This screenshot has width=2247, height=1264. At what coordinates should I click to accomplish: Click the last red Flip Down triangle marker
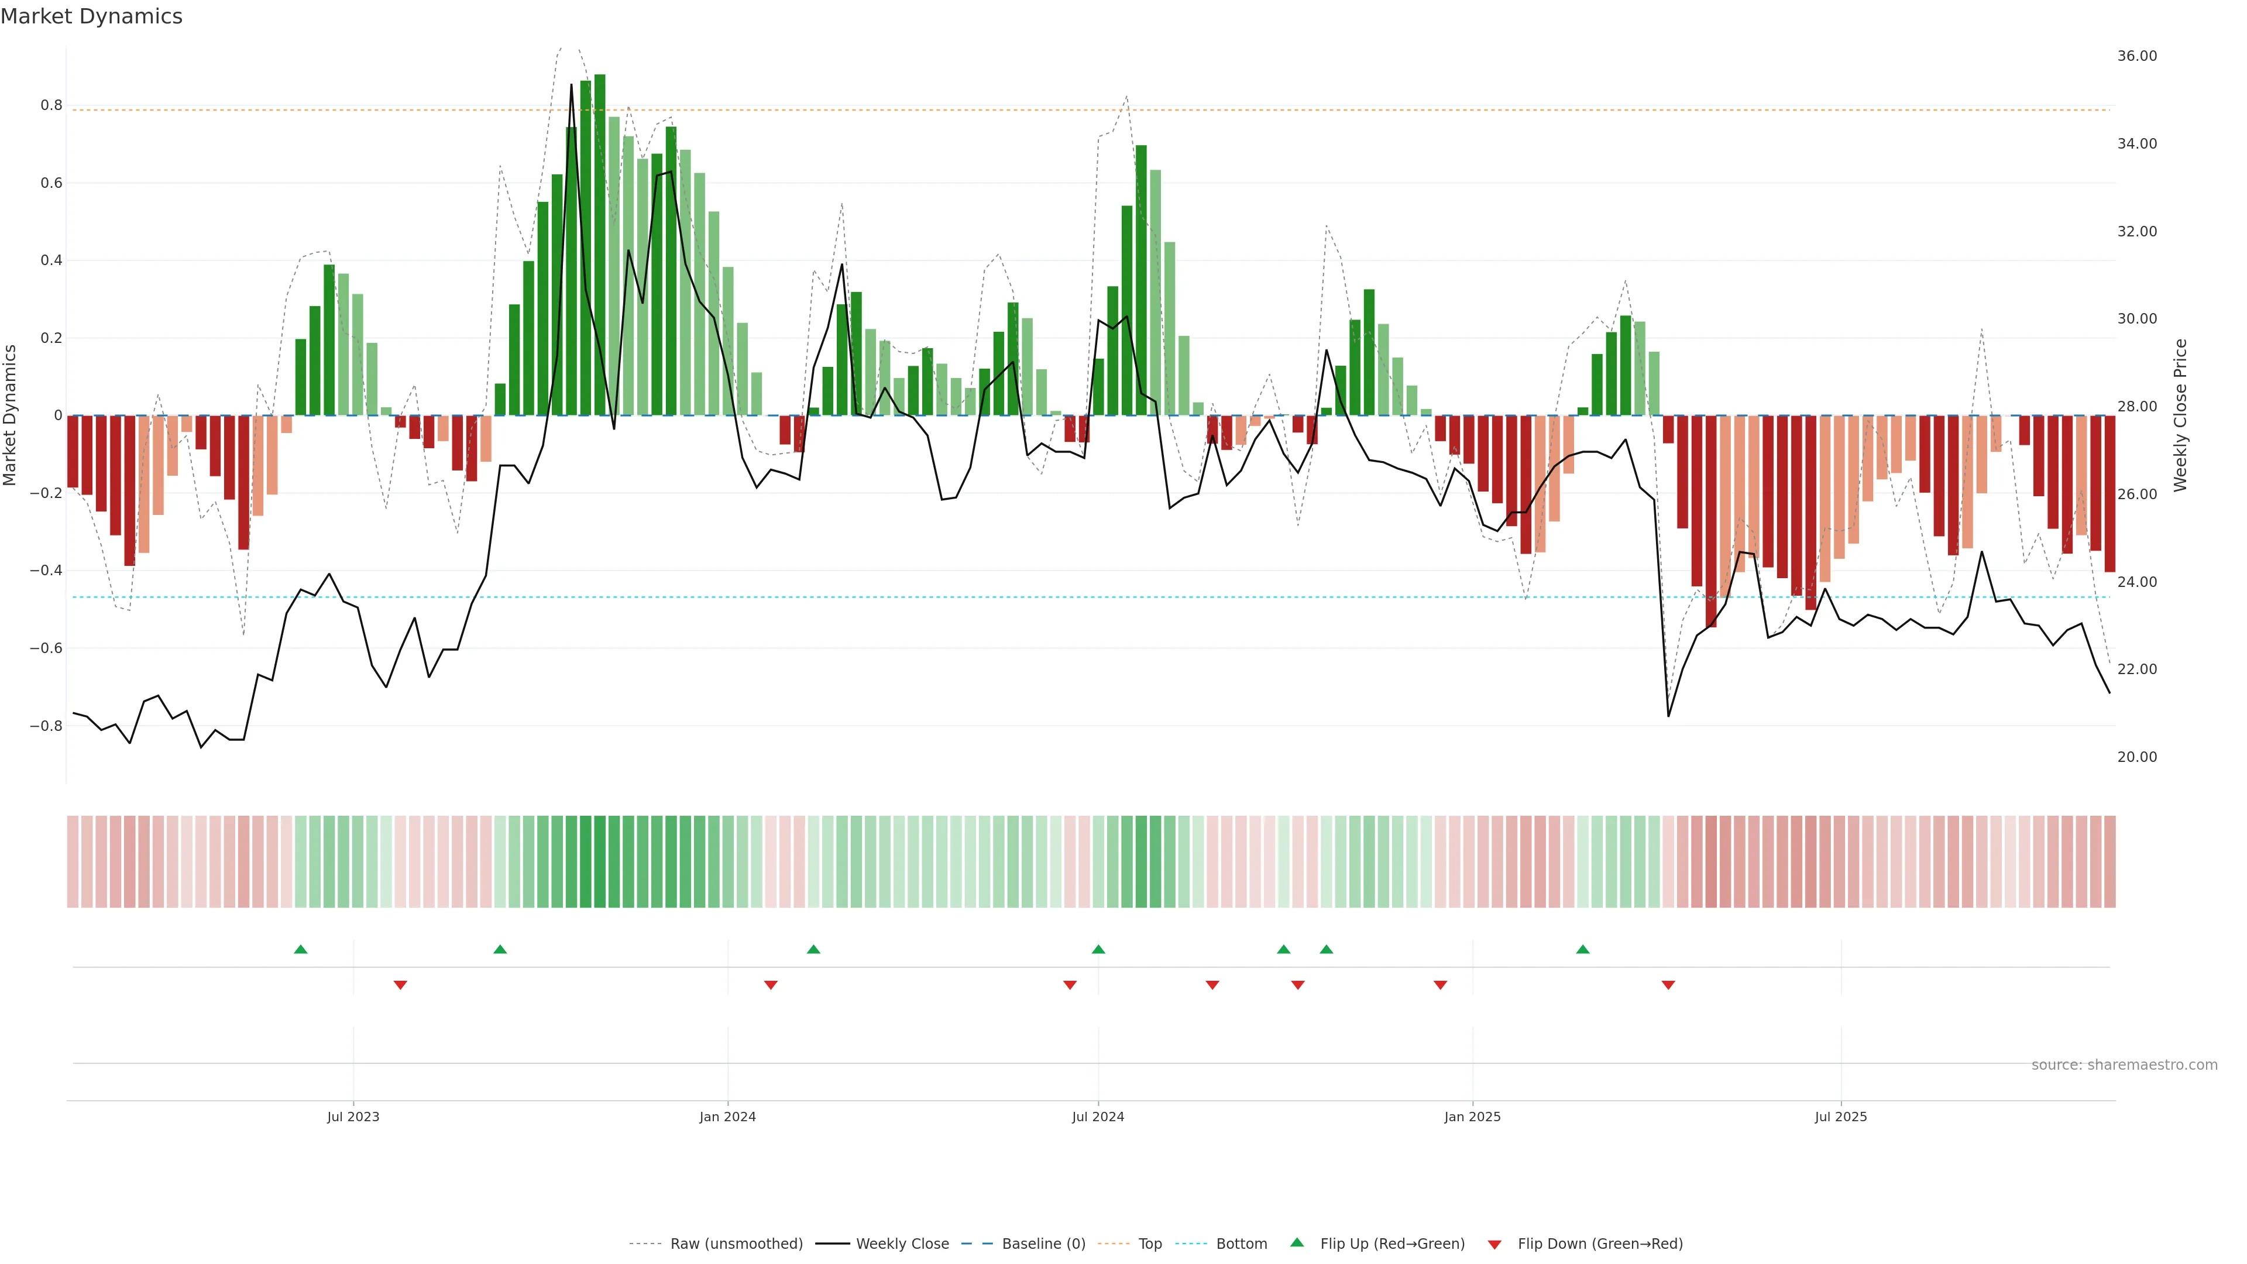point(1668,985)
